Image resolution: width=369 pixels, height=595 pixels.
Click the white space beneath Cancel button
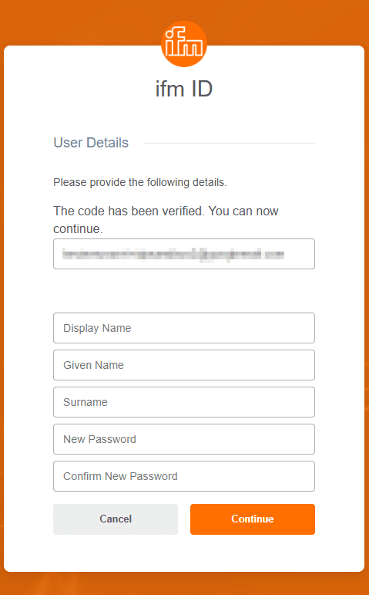(x=116, y=552)
